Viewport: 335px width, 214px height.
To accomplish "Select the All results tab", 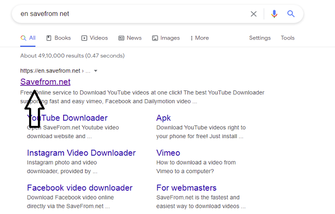I will click(x=28, y=38).
